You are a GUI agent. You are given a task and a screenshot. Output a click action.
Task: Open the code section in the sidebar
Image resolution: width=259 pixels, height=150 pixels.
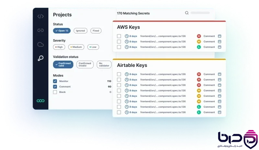point(40,16)
